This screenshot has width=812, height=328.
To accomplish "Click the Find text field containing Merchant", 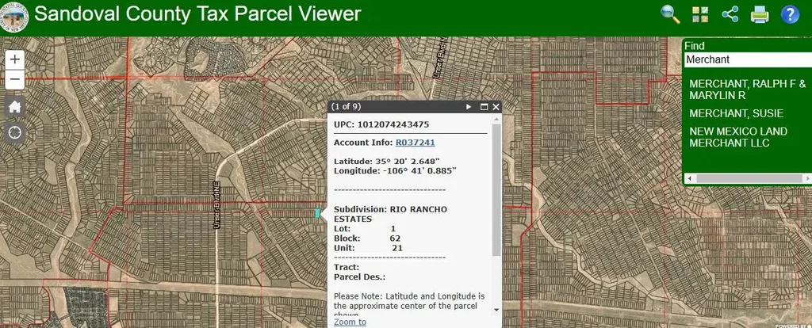I will pos(745,59).
